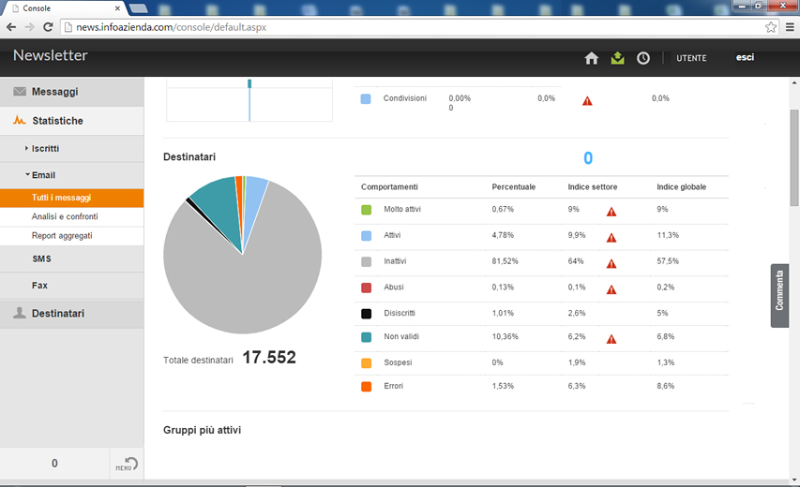Click the page vertical scrollbar thumb

(794, 158)
